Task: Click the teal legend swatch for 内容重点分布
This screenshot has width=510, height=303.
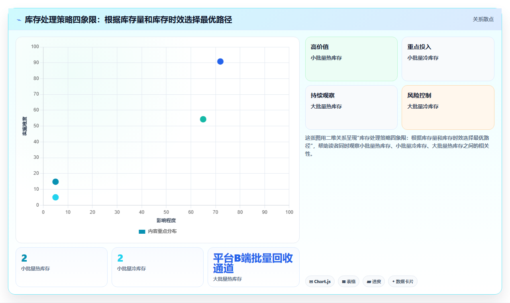Action: coord(142,231)
